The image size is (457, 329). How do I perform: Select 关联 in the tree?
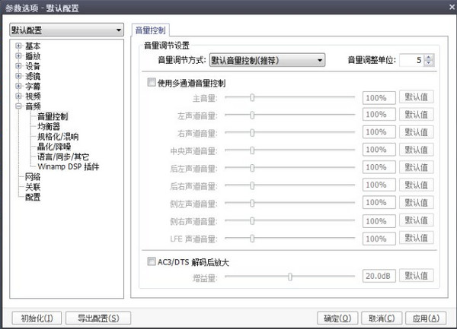click(x=33, y=187)
